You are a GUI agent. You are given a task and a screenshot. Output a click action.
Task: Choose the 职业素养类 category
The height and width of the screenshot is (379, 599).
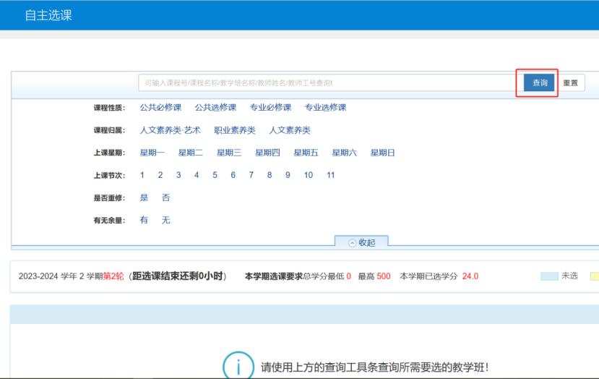coord(235,130)
